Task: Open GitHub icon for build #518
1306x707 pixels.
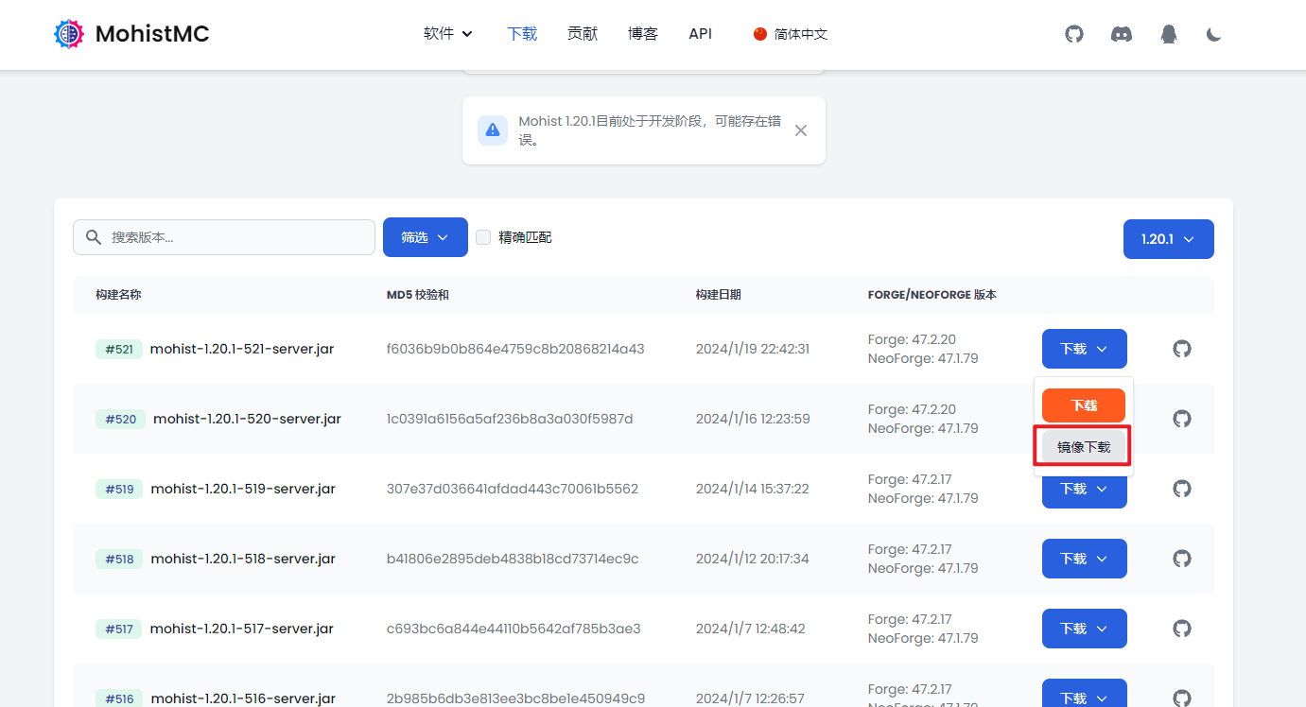Action: pos(1182,559)
